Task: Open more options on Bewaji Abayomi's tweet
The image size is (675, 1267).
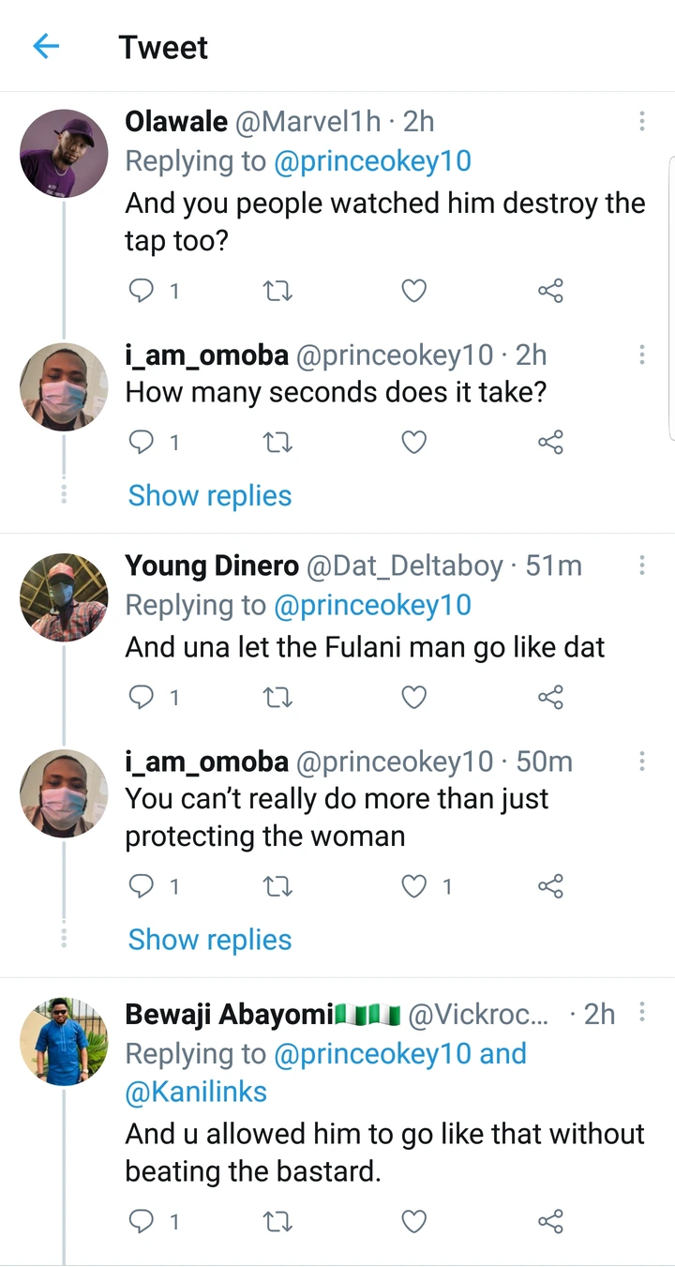Action: point(642,1012)
